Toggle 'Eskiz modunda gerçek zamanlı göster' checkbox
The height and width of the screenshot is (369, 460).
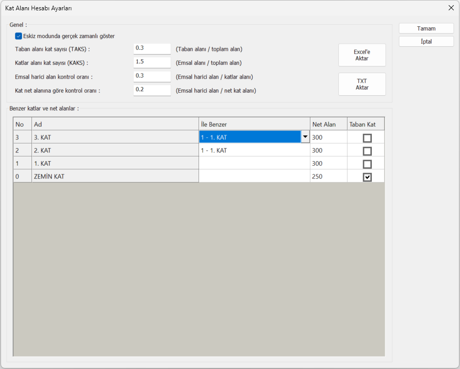coord(19,36)
